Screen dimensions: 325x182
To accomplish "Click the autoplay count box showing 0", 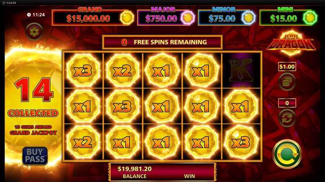I will (x=287, y=103).
